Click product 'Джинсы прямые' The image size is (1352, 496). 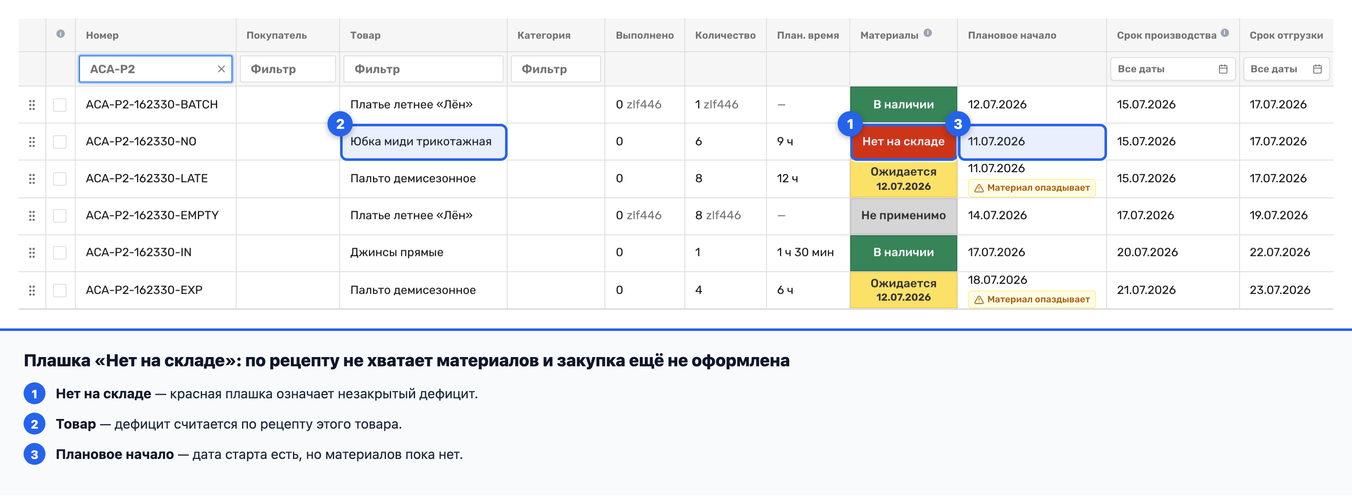pyautogui.click(x=397, y=253)
